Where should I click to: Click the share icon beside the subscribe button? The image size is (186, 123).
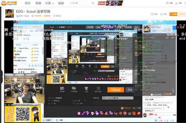[162, 14]
